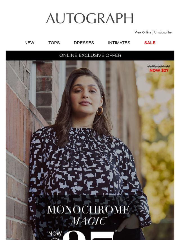Click the struck-through WAS $94.99 price
180x240 pixels.
click(159, 66)
